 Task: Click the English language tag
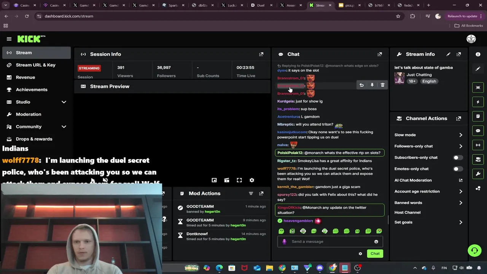429,81
